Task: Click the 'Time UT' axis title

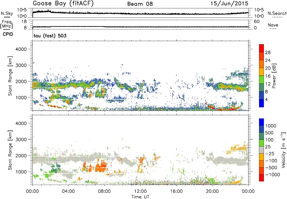Action: click(x=140, y=197)
